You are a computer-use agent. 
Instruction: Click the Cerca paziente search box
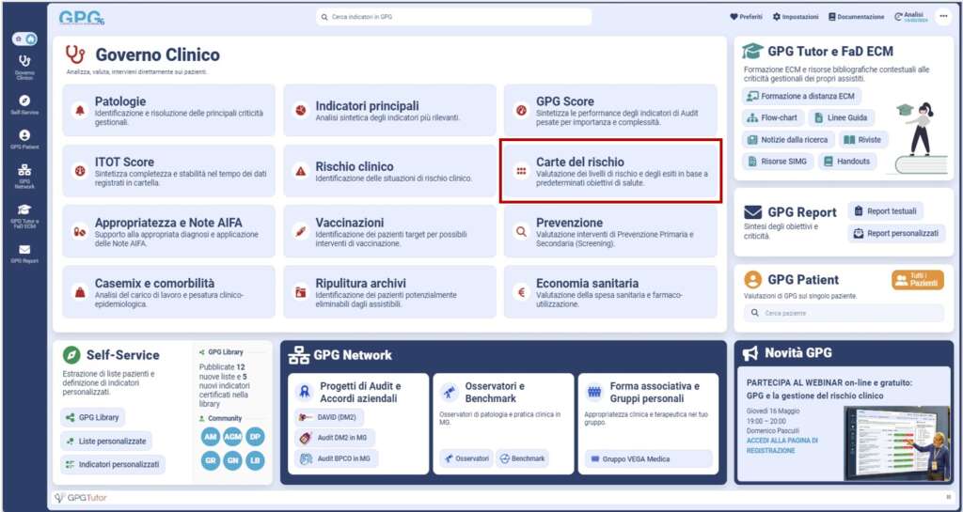click(x=843, y=313)
